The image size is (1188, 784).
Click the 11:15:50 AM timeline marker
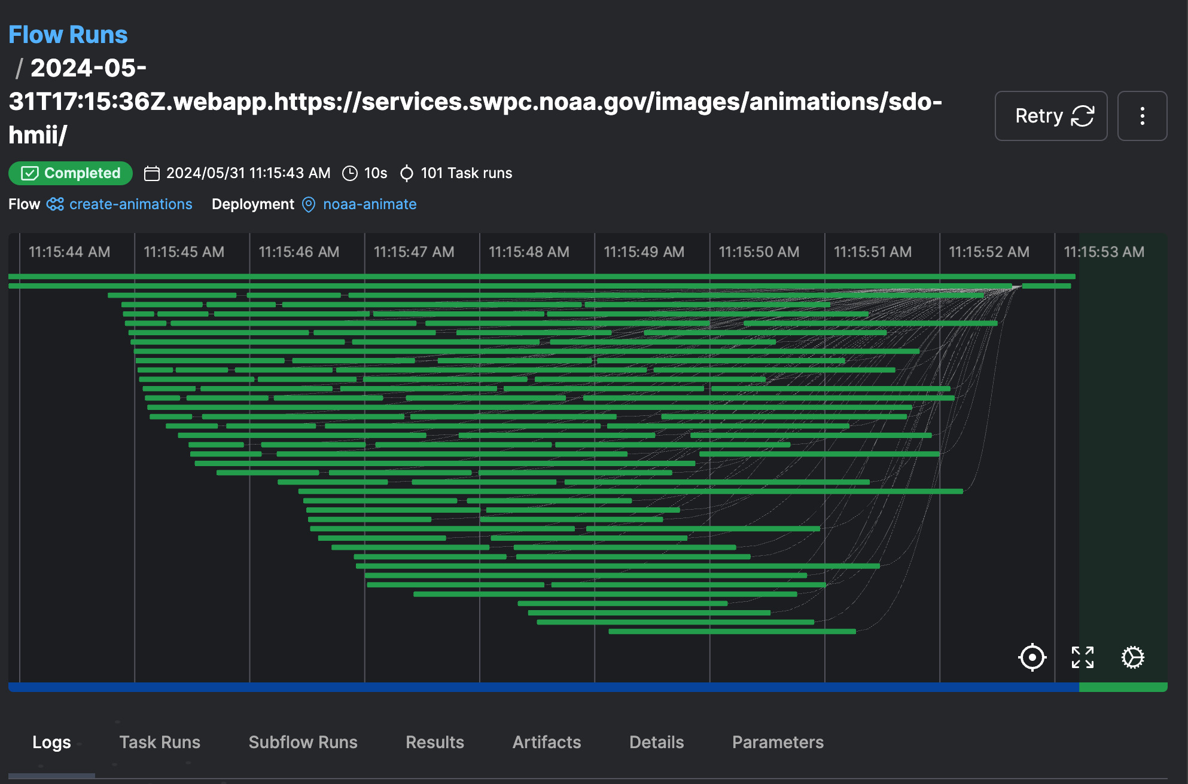(x=759, y=252)
